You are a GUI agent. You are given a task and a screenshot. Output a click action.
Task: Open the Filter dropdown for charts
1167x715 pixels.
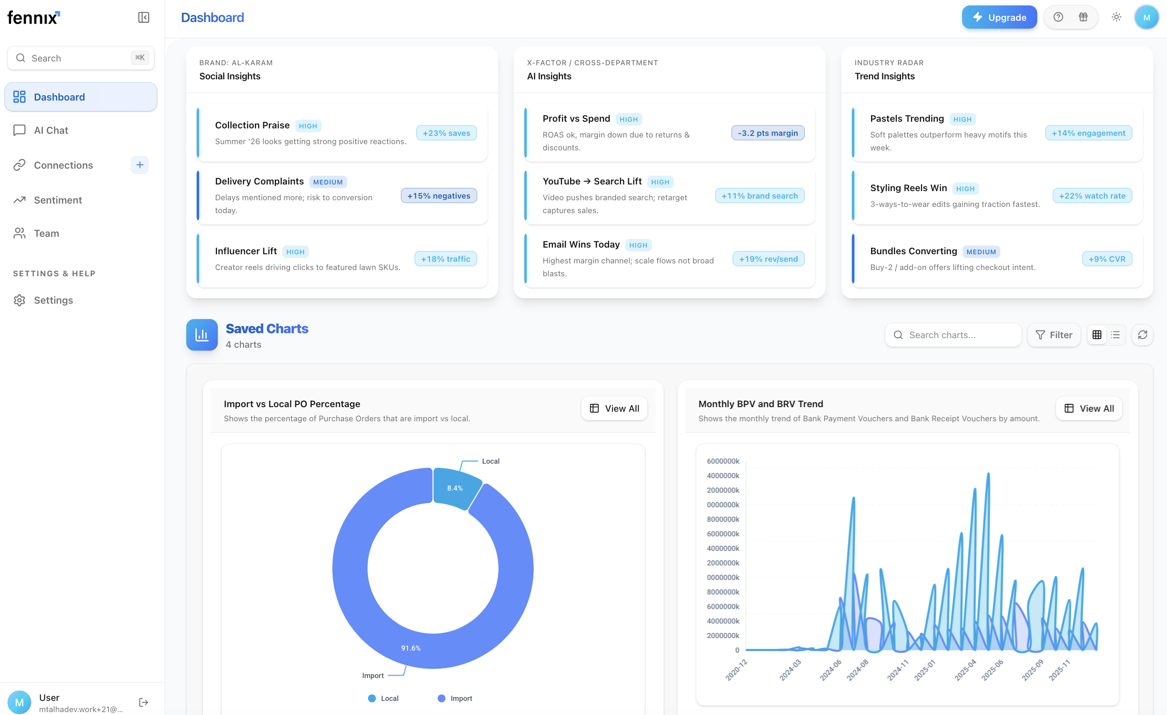(1054, 334)
